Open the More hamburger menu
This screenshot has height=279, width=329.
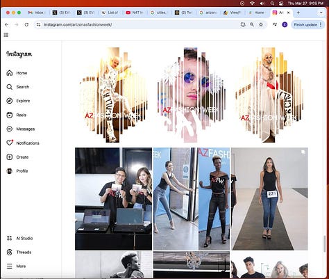pos(10,266)
